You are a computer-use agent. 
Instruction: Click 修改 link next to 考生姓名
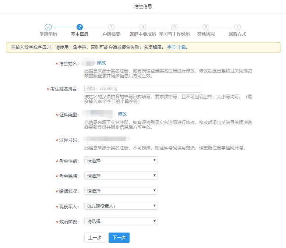(101, 63)
